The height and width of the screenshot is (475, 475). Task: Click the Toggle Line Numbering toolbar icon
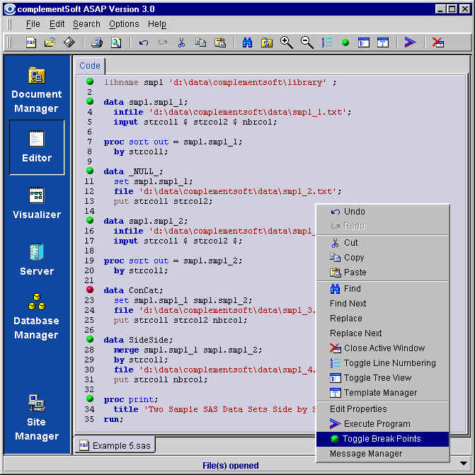326,42
